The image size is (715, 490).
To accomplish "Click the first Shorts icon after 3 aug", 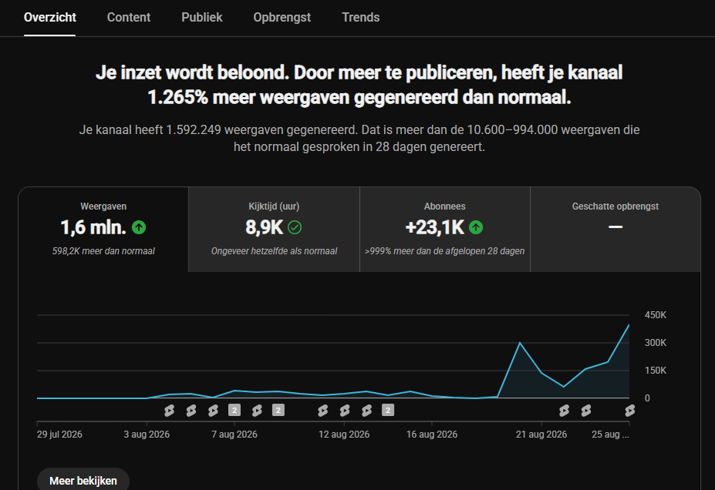I will point(169,411).
